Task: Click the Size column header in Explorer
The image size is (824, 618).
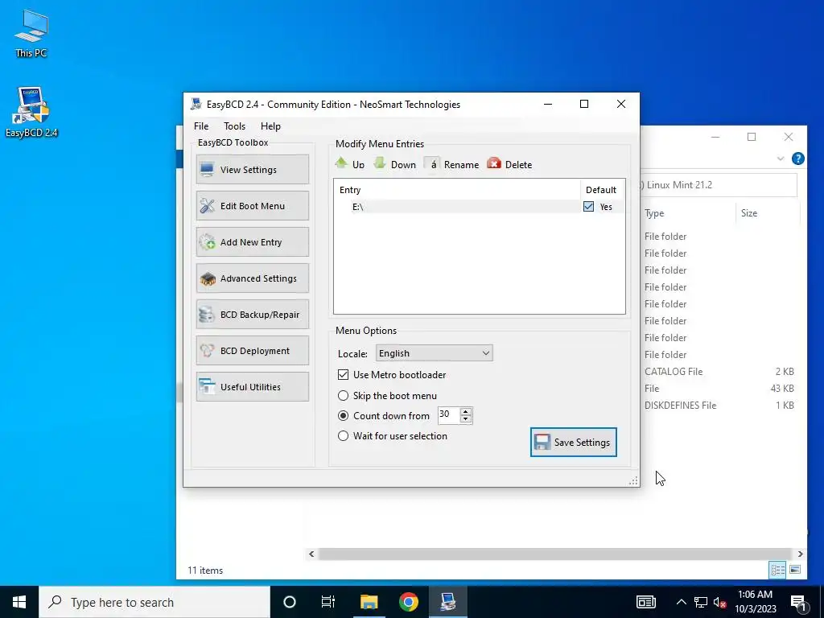Action: click(767, 212)
